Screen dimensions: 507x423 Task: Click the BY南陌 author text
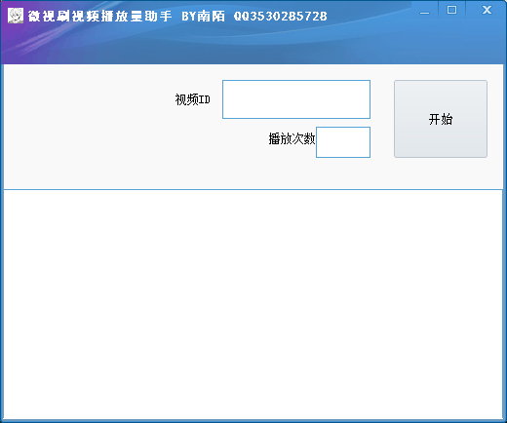(x=203, y=16)
